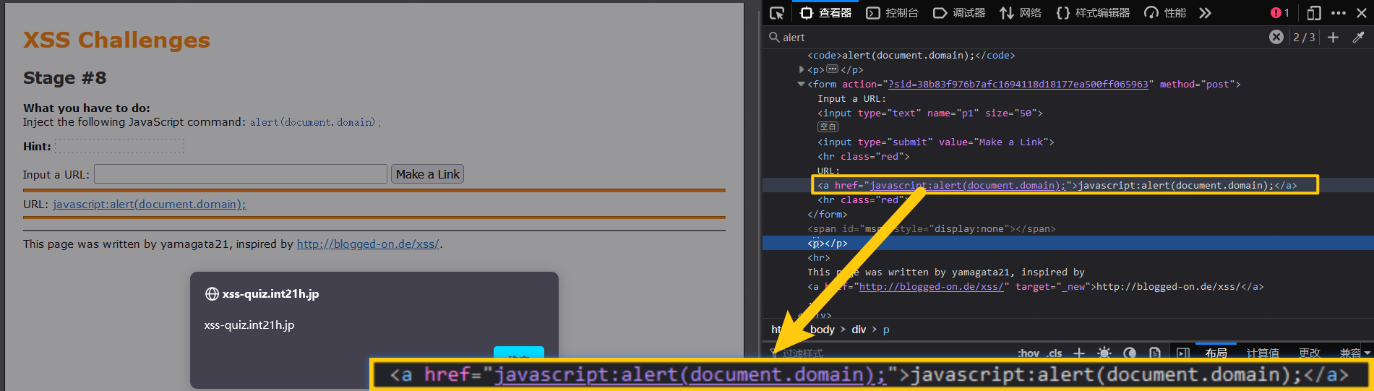This screenshot has width=1374, height=391.
Task: Open the error count indicator
Action: pyautogui.click(x=1280, y=13)
